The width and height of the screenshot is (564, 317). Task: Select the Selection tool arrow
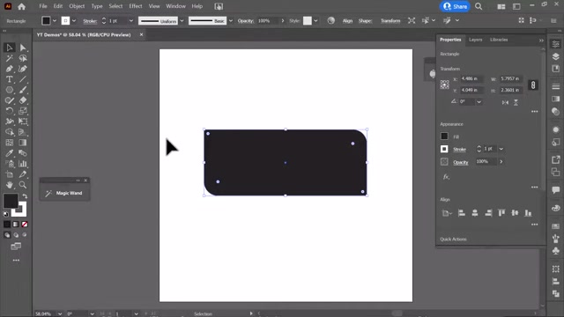[x=10, y=48]
